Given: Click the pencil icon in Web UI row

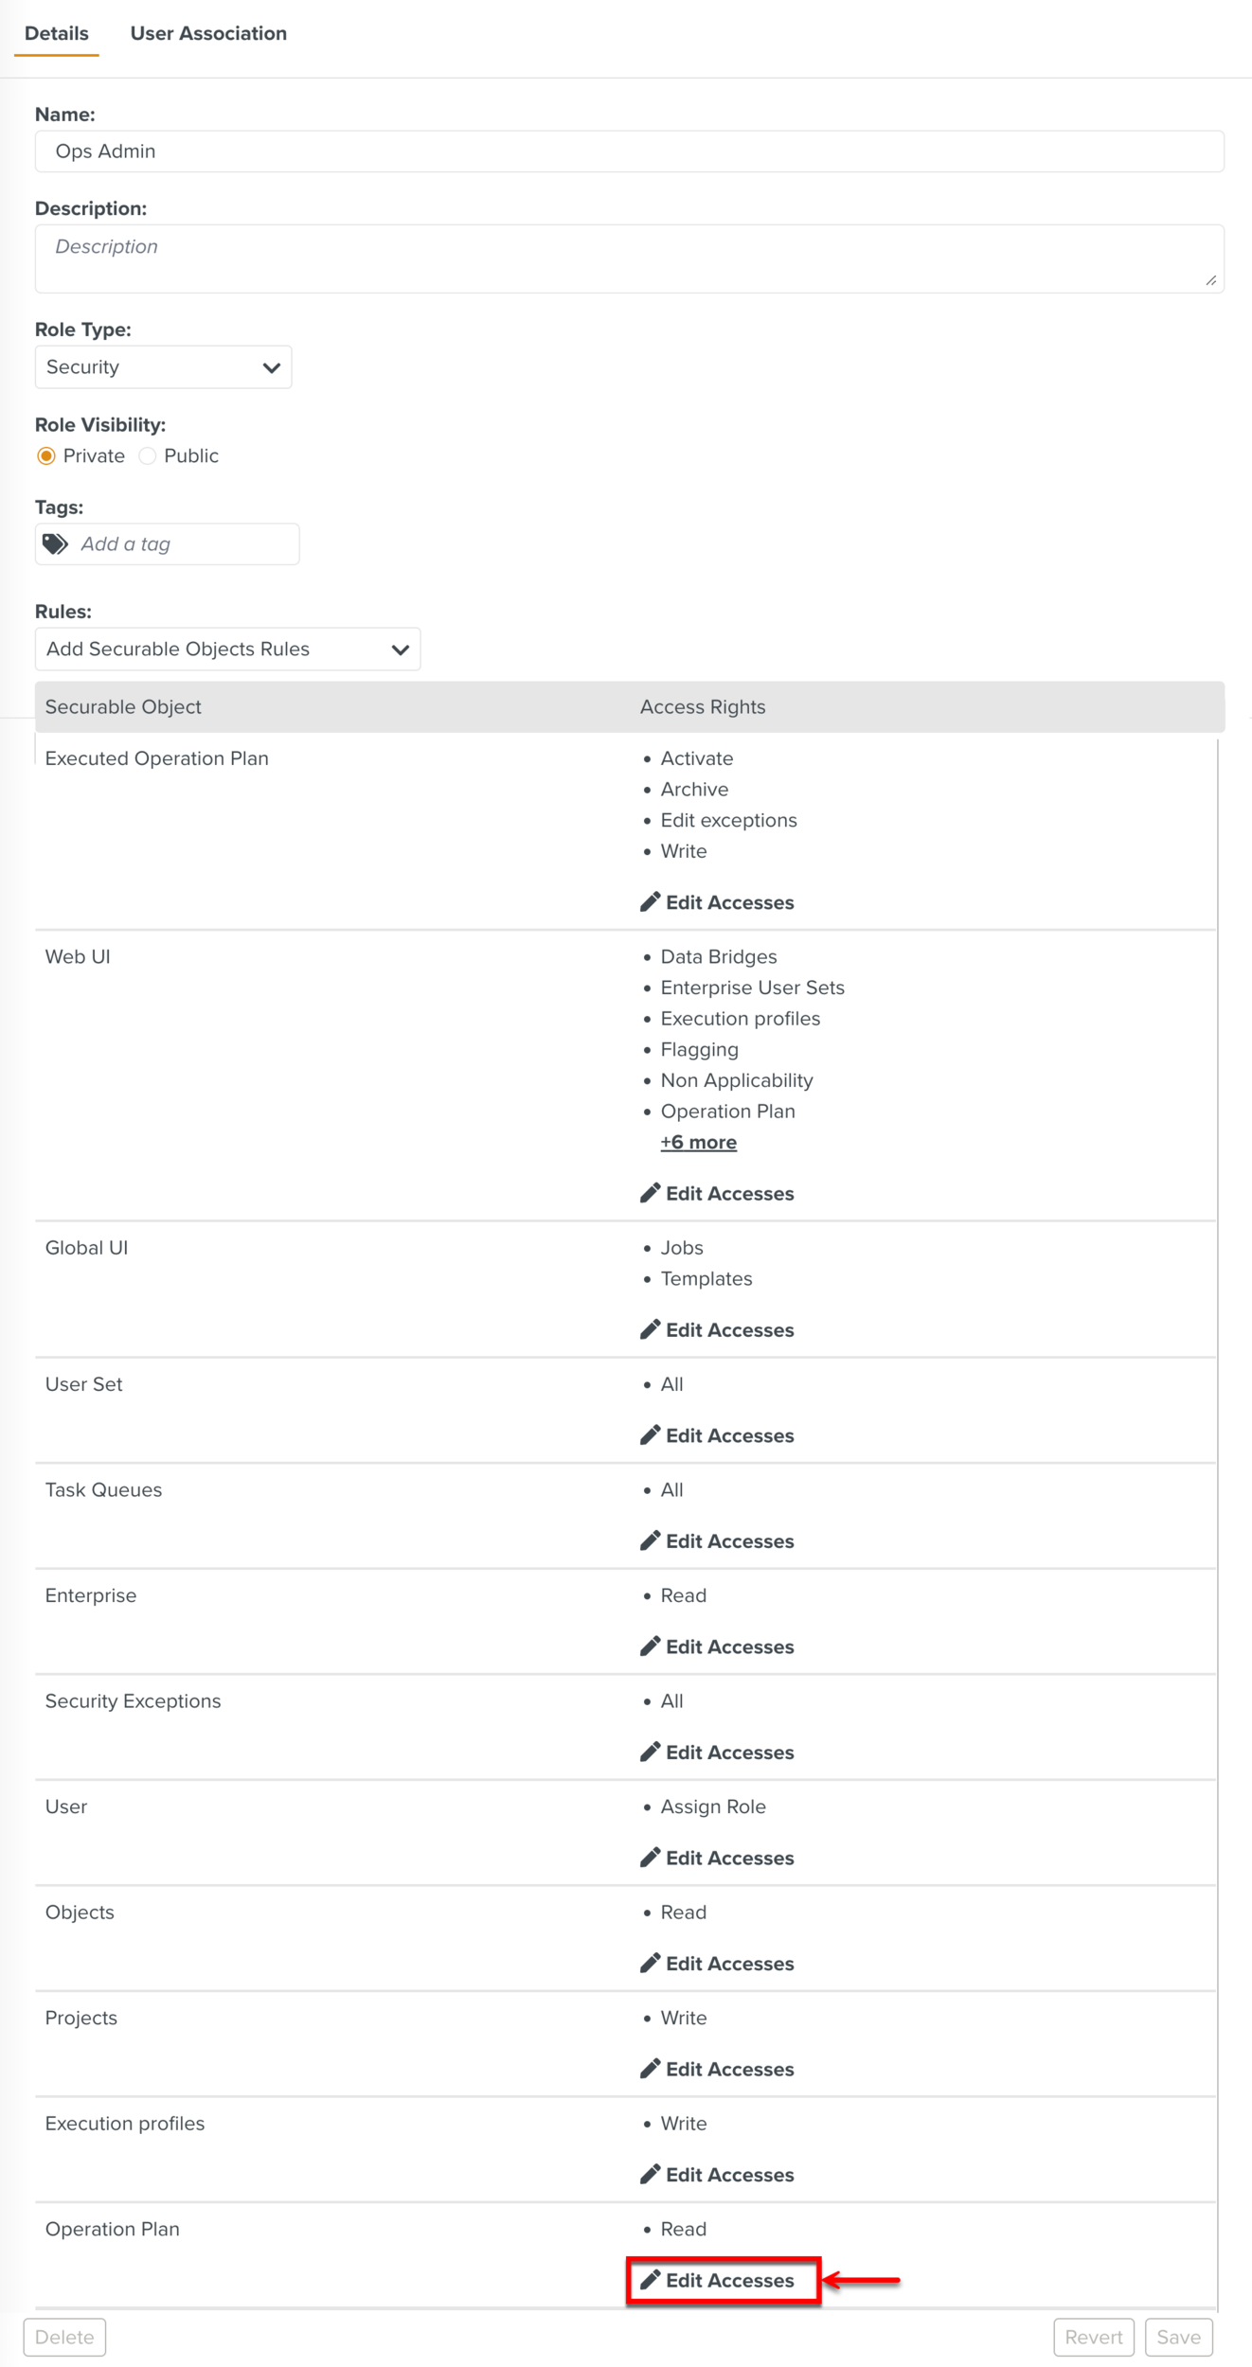Looking at the screenshot, I should click(x=650, y=1193).
